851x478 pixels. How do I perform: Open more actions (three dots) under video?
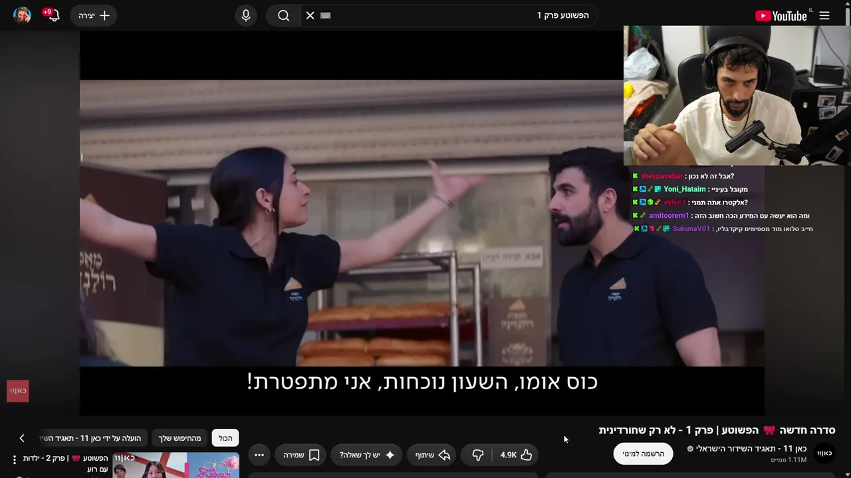(259, 455)
